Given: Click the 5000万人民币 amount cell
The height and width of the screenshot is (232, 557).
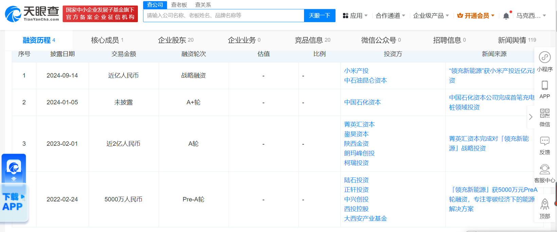Looking at the screenshot, I should click(x=123, y=199).
